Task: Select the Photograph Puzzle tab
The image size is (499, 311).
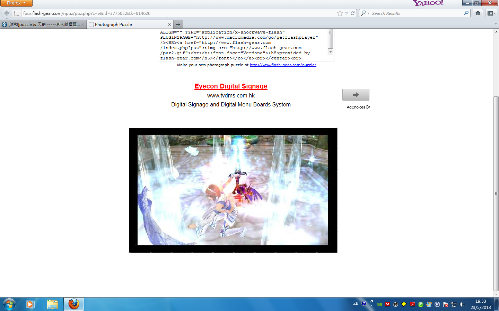Action: tap(130, 25)
